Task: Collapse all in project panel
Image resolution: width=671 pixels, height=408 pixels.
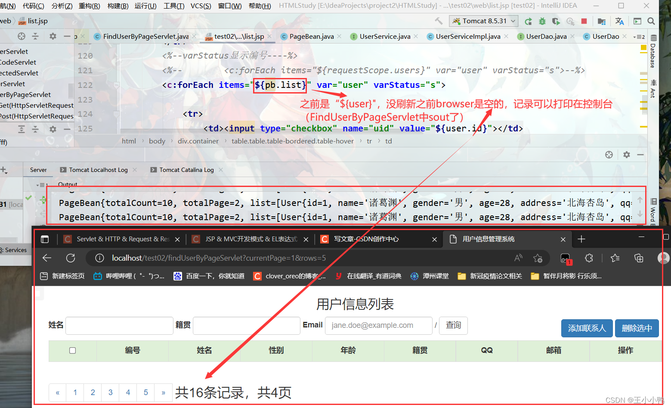Action: pos(35,36)
